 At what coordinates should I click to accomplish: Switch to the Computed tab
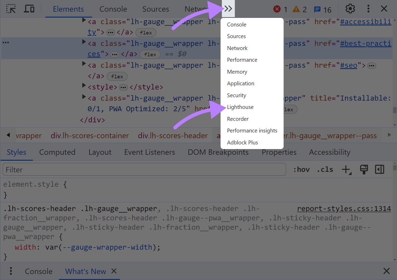(x=57, y=152)
